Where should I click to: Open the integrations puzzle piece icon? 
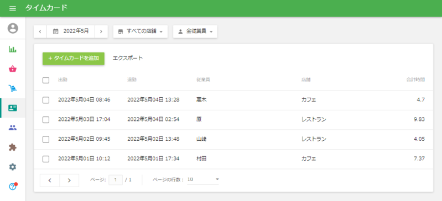click(x=13, y=147)
